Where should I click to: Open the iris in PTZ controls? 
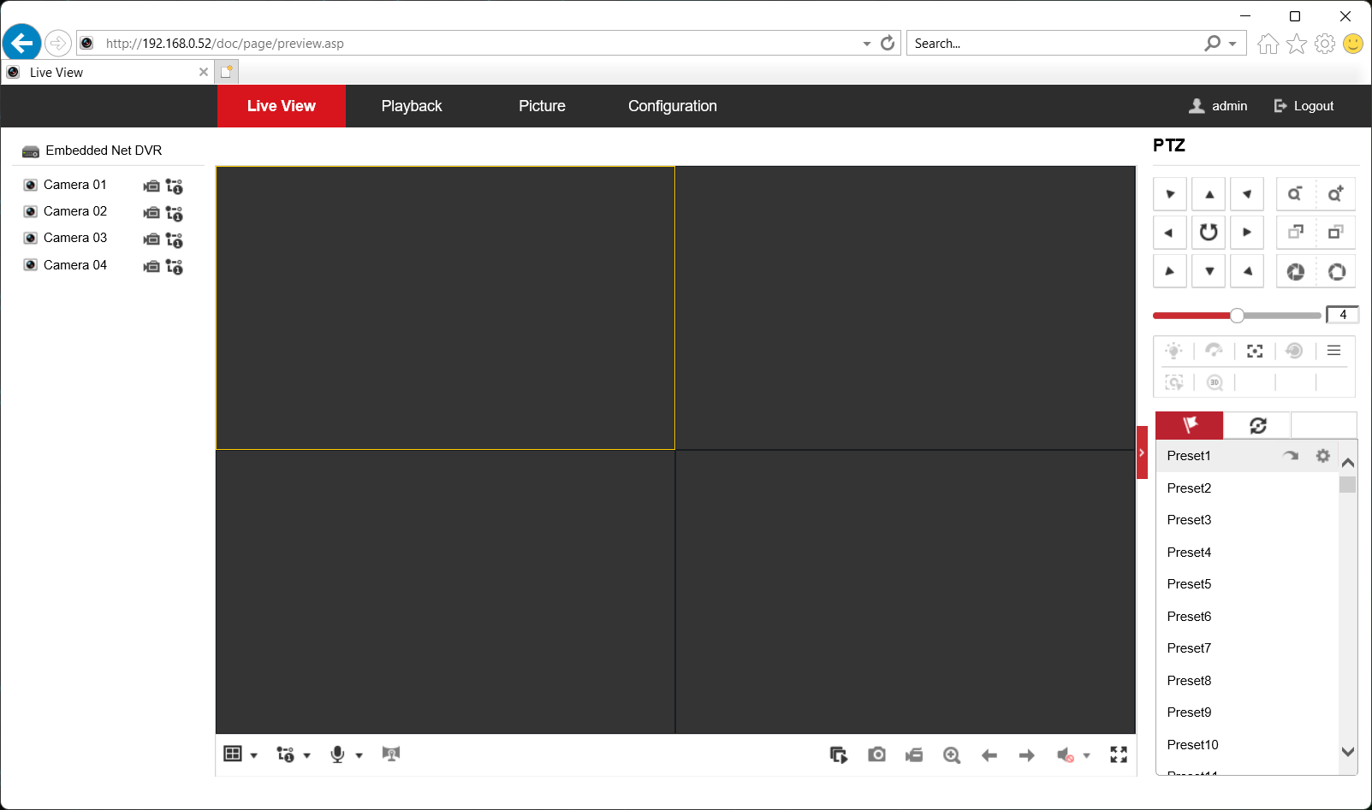click(x=1335, y=271)
